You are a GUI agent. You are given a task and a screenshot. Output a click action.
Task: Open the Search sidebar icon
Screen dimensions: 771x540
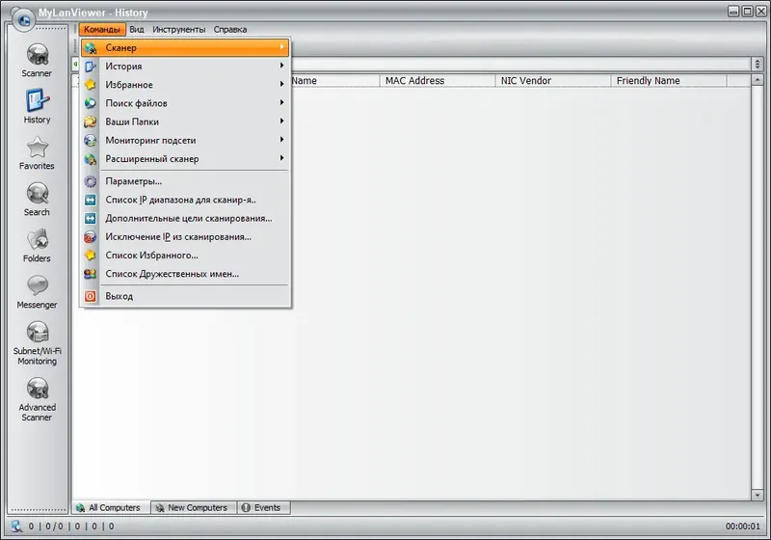38,193
